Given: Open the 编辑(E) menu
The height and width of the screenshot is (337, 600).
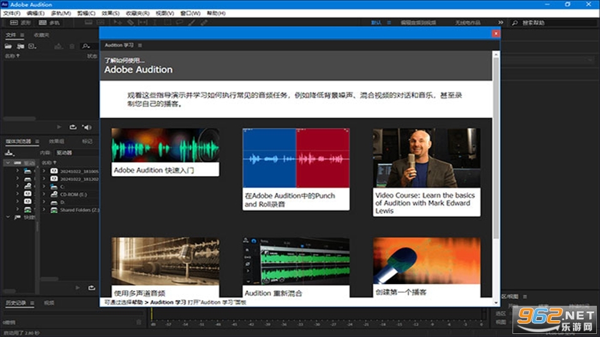Looking at the screenshot, I should (35, 13).
